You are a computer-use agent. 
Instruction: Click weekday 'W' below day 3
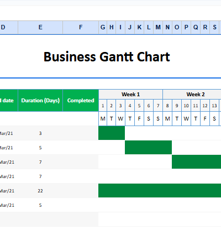pos(120,119)
